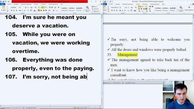Click Change Styles in left Word window
Viewport: 194px width, 109px height.
(x=88, y=9)
